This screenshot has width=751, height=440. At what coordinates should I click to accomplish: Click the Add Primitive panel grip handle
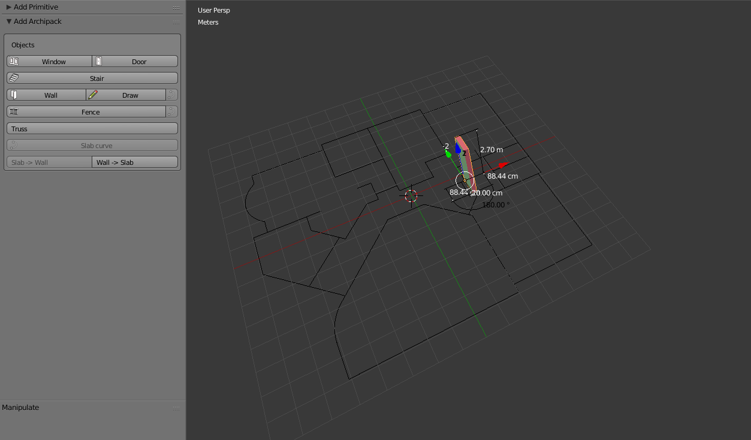(x=176, y=8)
